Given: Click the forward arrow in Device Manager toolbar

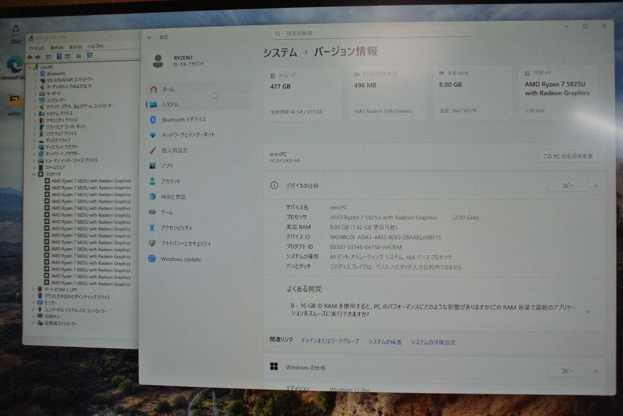Looking at the screenshot, I should [x=37, y=56].
